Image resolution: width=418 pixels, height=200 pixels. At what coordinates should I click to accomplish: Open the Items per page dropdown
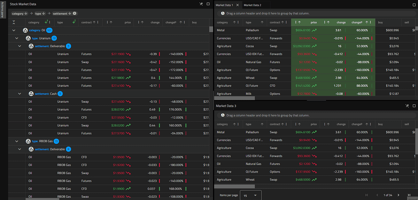click(251, 195)
